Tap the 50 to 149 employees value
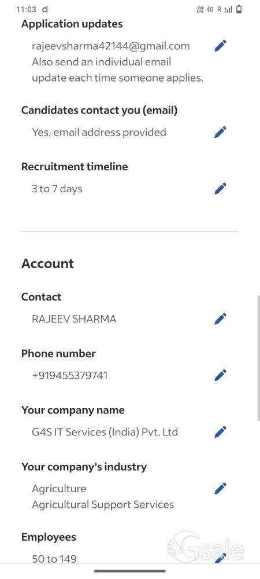This screenshot has height=579, width=260. click(x=54, y=559)
